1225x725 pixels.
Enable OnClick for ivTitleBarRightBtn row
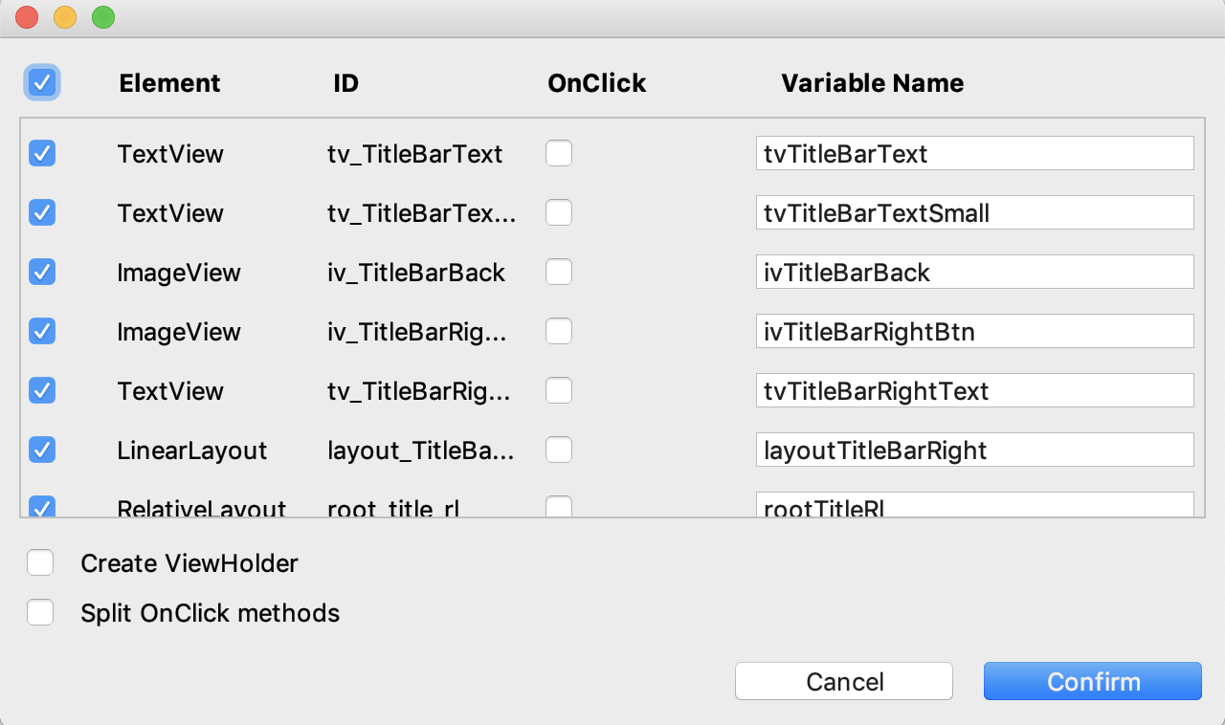[559, 331]
